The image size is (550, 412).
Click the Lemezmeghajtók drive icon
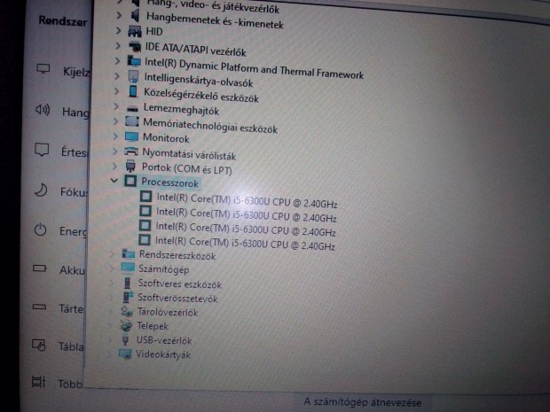point(132,108)
